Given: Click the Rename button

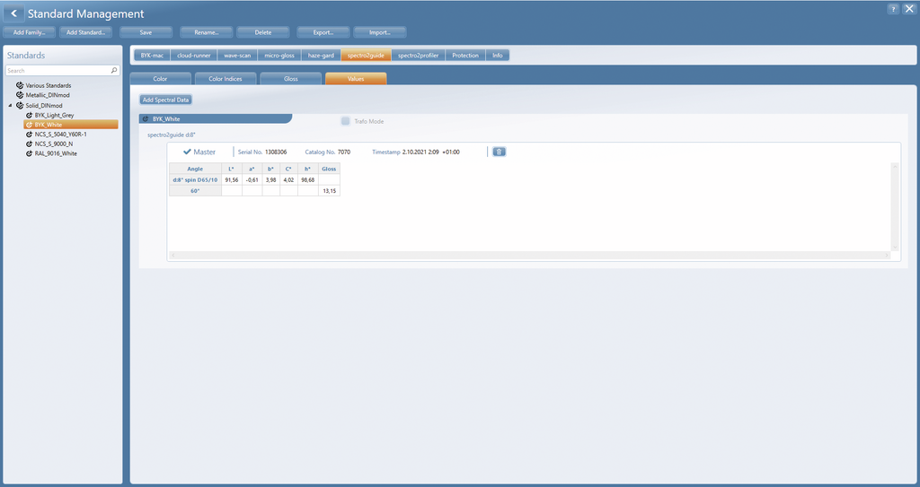Looking at the screenshot, I should click(206, 32).
